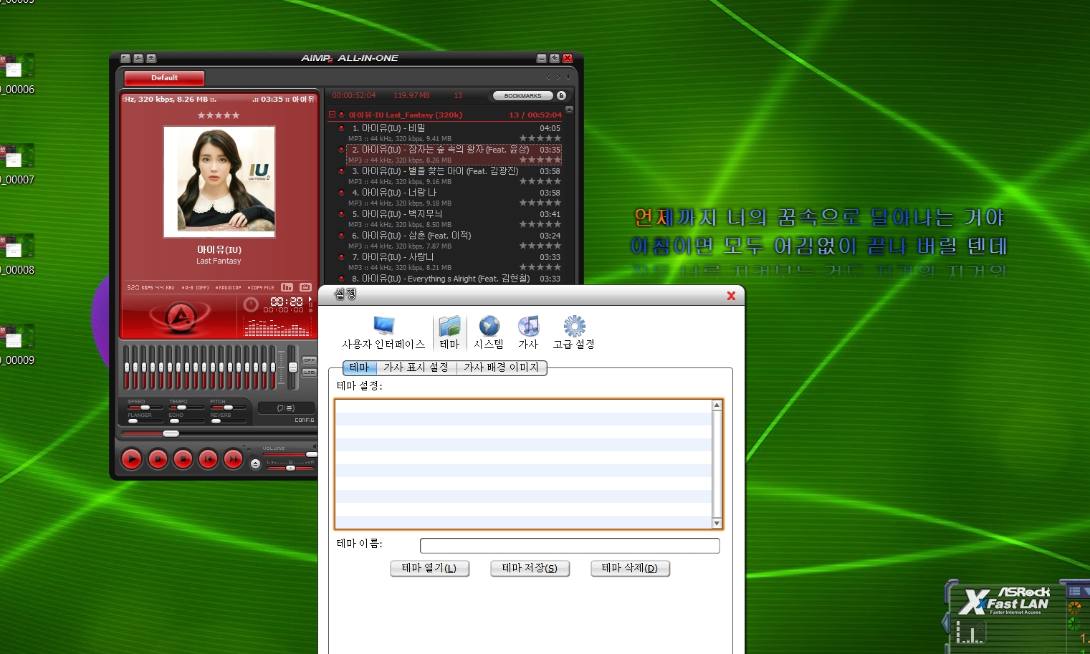Click the eject/open file button
1090x654 pixels.
pos(255,464)
